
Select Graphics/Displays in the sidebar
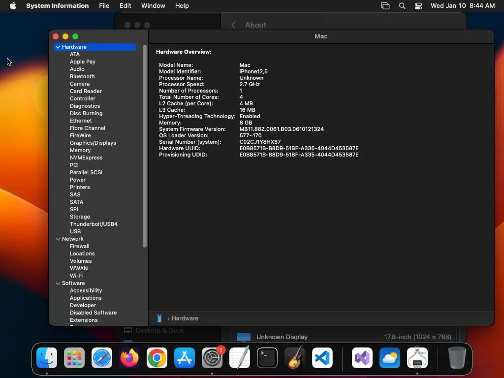coord(93,143)
